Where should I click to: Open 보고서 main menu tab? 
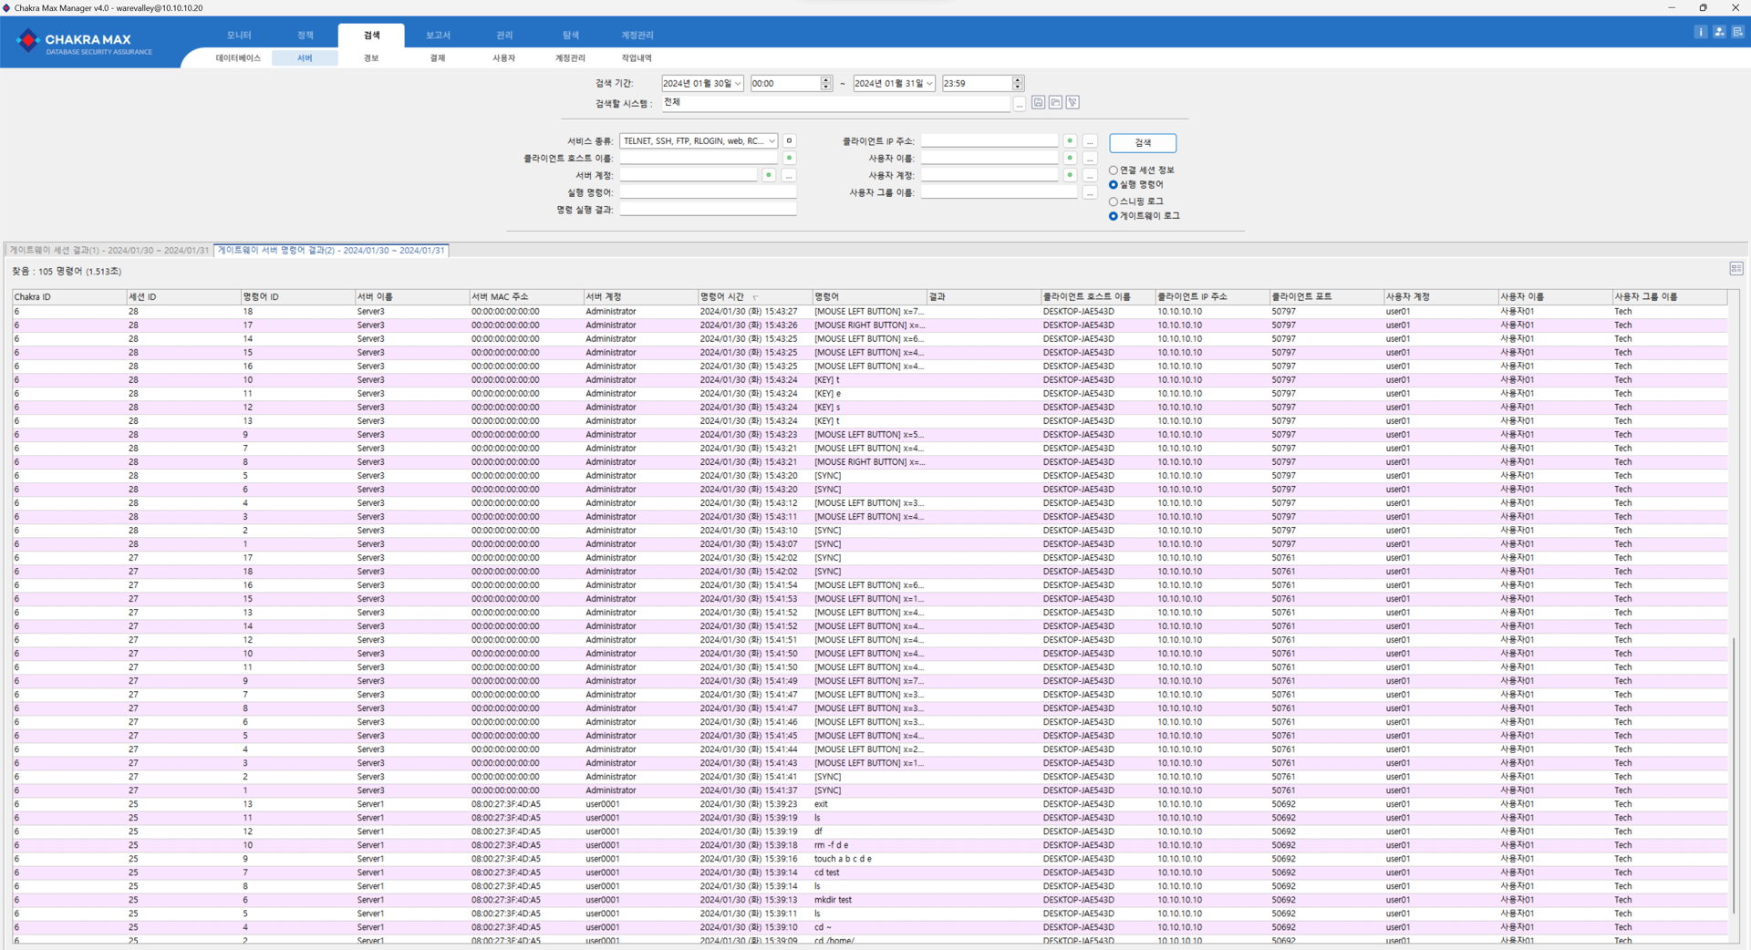pos(438,35)
